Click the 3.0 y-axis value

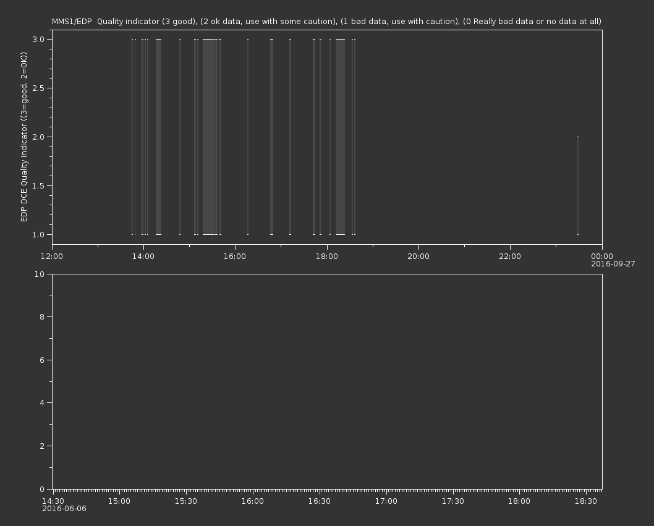pos(38,39)
